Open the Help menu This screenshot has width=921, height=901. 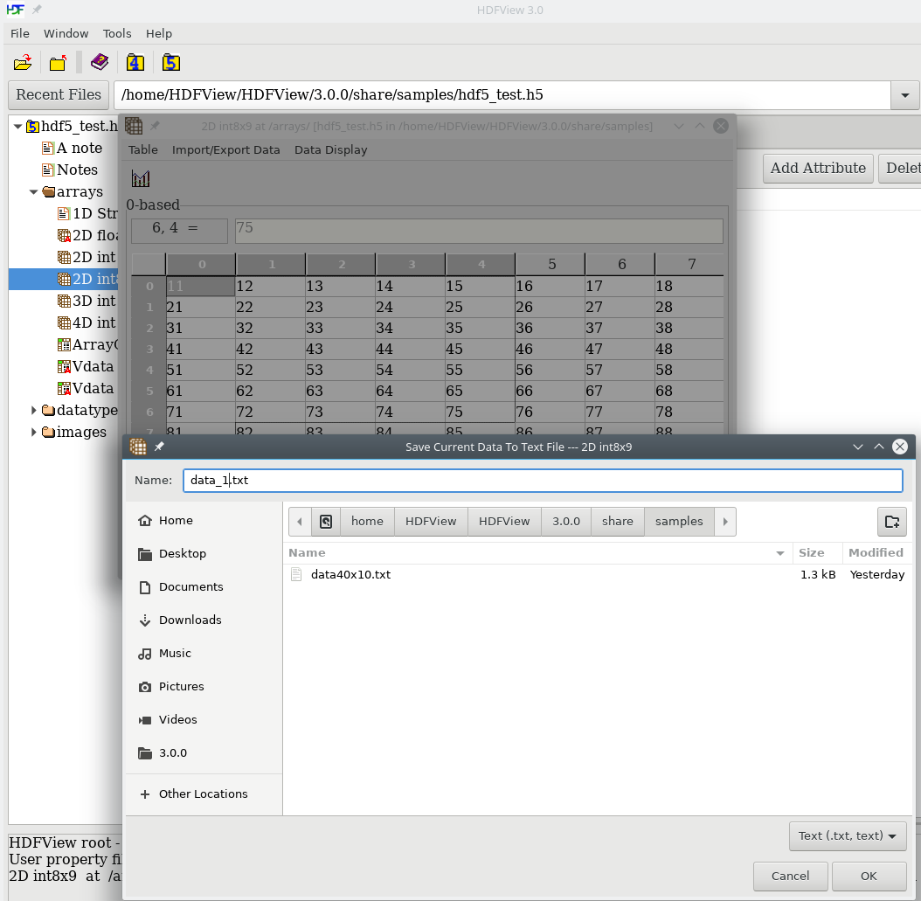click(x=158, y=33)
